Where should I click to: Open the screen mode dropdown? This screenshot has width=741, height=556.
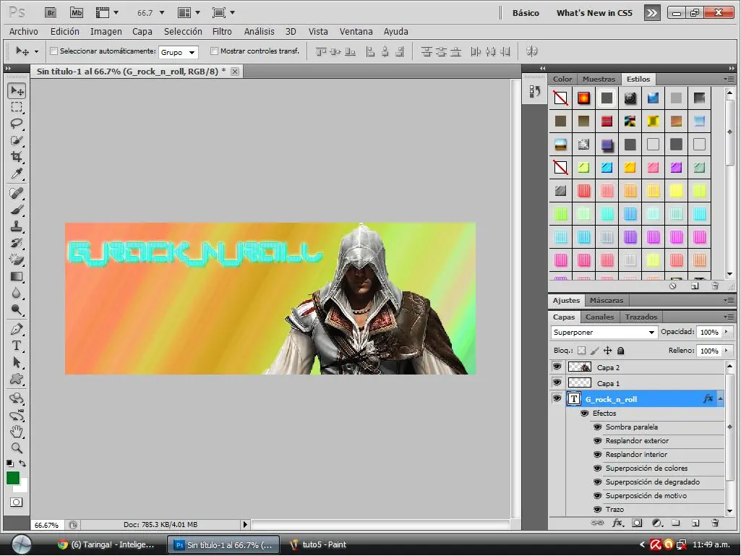223,13
